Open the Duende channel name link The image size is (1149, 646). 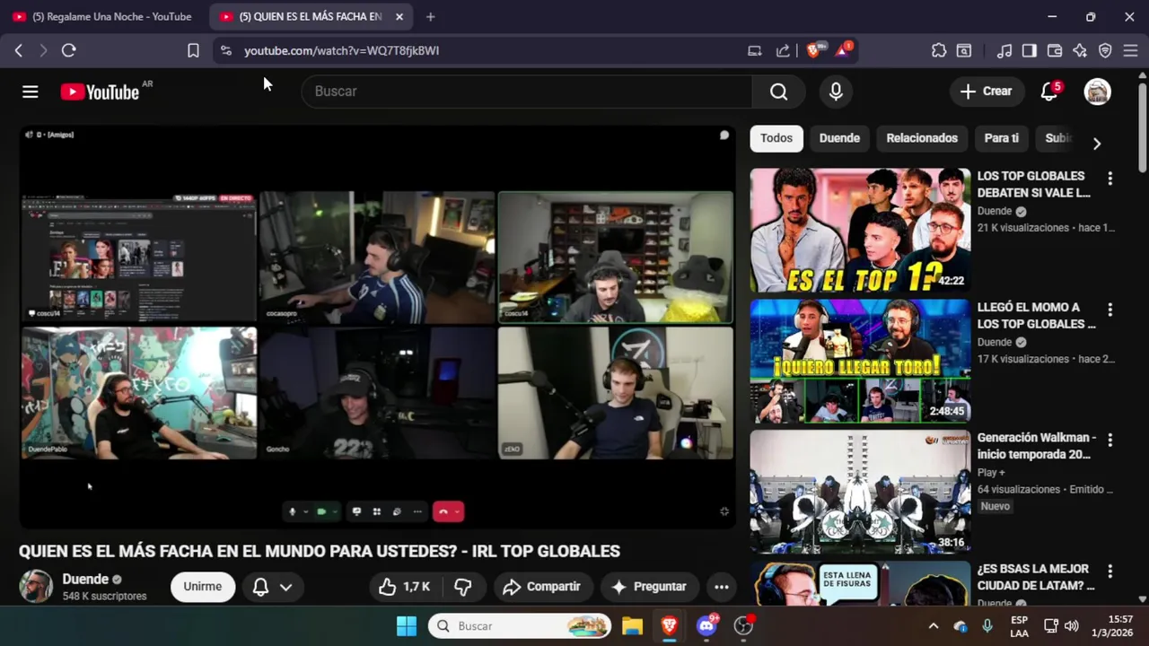tap(85, 580)
